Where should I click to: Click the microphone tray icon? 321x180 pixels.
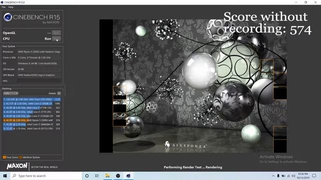click(x=278, y=175)
